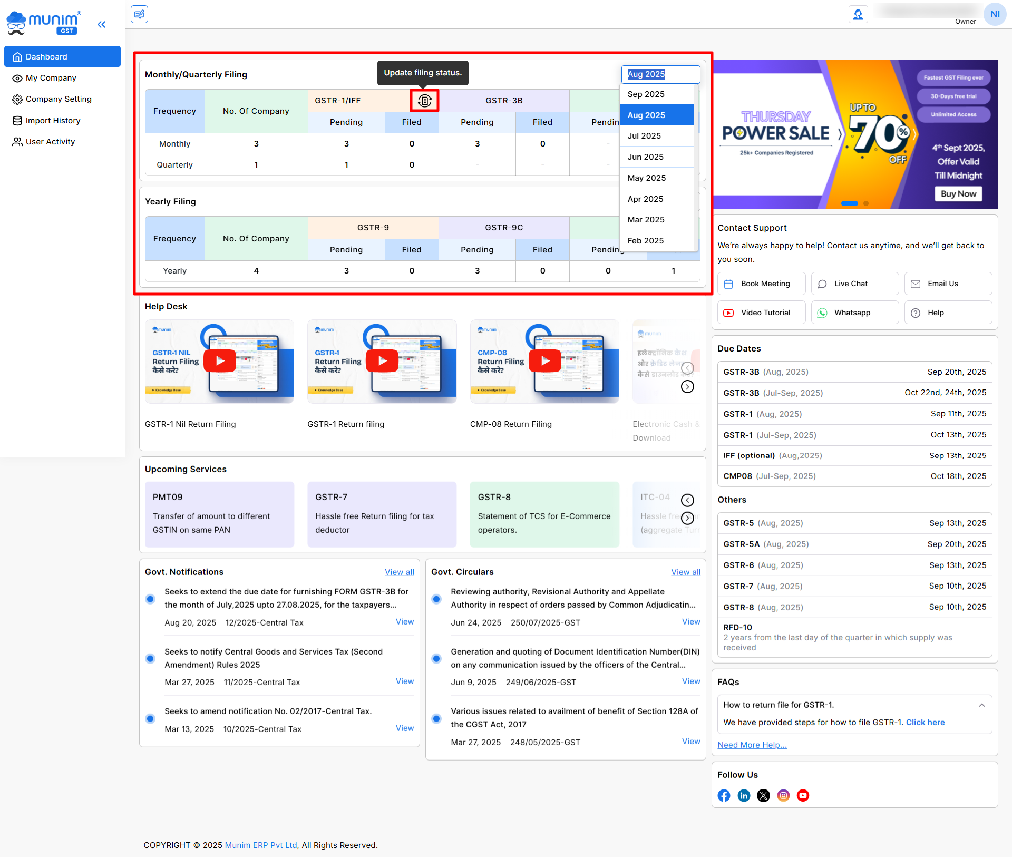
Task: Open Munim X (Twitter) icon
Action: click(763, 795)
